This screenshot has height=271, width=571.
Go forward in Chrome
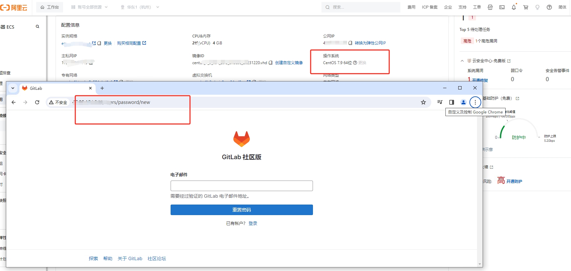pyautogui.click(x=25, y=102)
